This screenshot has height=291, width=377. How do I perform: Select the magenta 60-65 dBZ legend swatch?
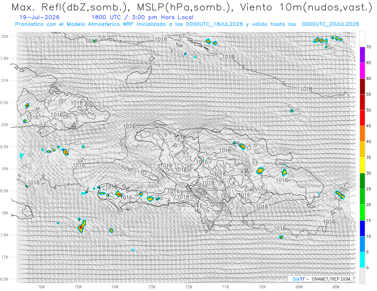click(x=362, y=71)
